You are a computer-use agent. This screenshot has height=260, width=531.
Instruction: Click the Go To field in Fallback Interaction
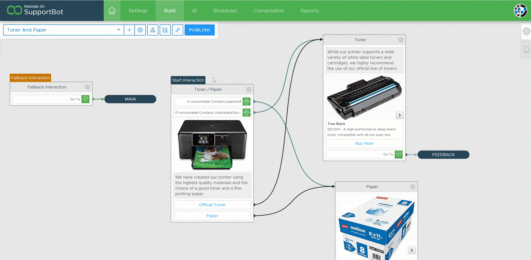tap(51, 99)
